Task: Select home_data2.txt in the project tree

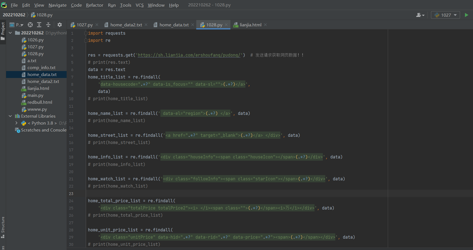Action: pyautogui.click(x=43, y=82)
